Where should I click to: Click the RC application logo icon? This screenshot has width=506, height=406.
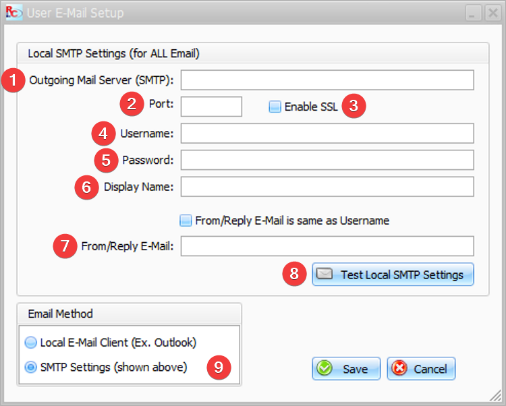[14, 13]
